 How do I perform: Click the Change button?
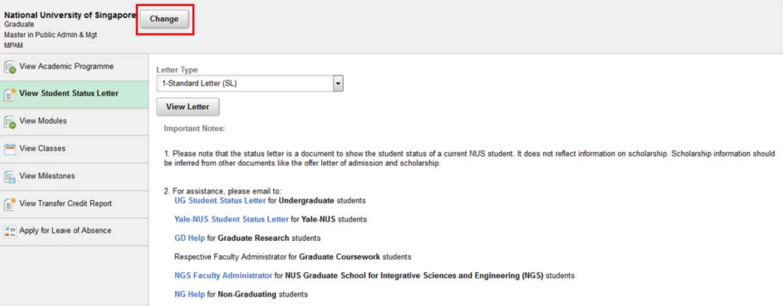click(x=164, y=19)
